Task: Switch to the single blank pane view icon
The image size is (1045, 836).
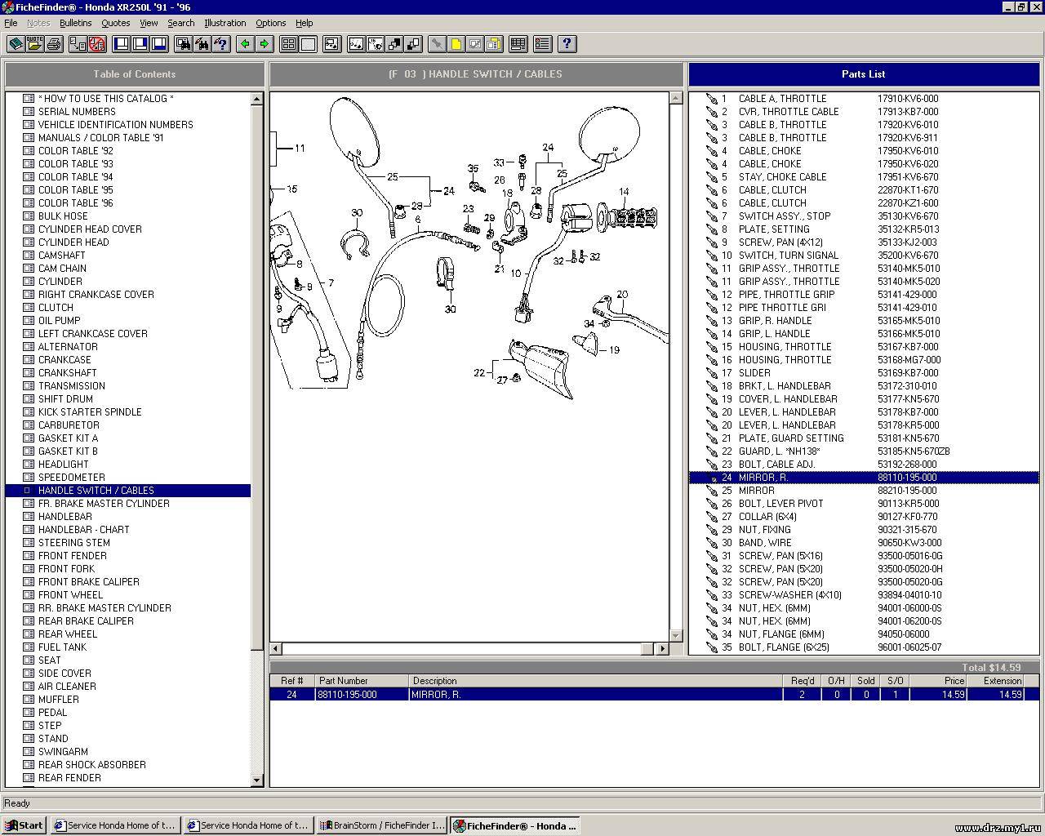Action: click(308, 44)
